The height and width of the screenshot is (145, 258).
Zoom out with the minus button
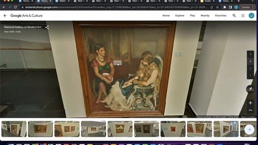[x=250, y=110]
